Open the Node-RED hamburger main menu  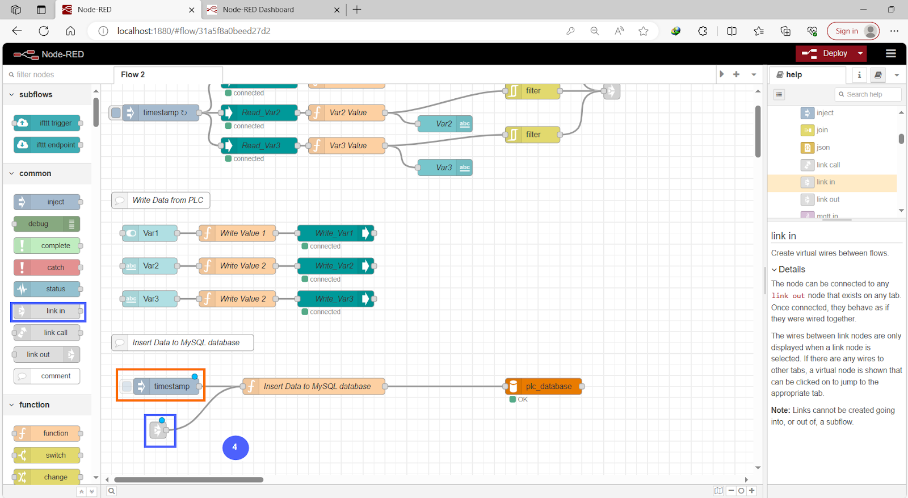click(891, 53)
